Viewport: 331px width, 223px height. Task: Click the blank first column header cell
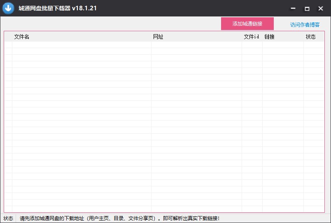(8, 37)
